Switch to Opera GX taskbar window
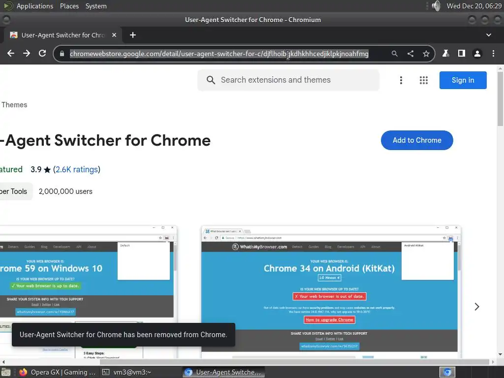This screenshot has height=378, width=504. pyautogui.click(x=57, y=372)
